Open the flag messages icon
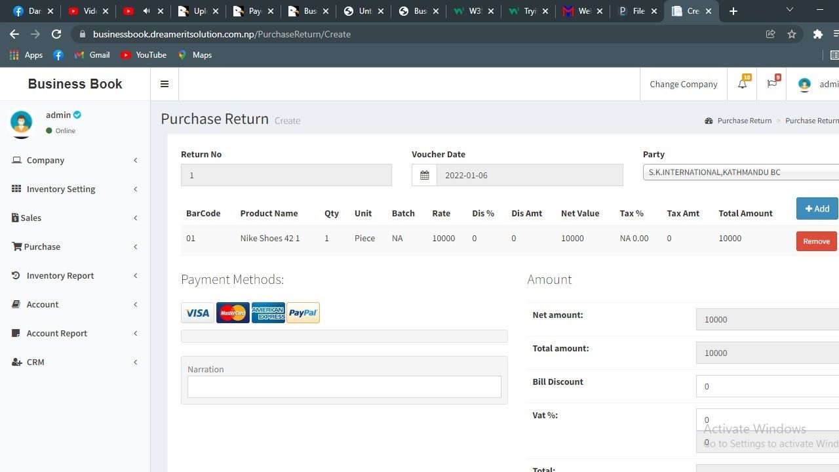 pyautogui.click(x=771, y=84)
